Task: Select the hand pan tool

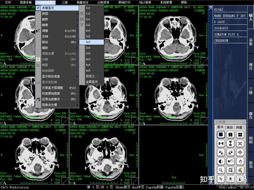Action: [240, 161]
